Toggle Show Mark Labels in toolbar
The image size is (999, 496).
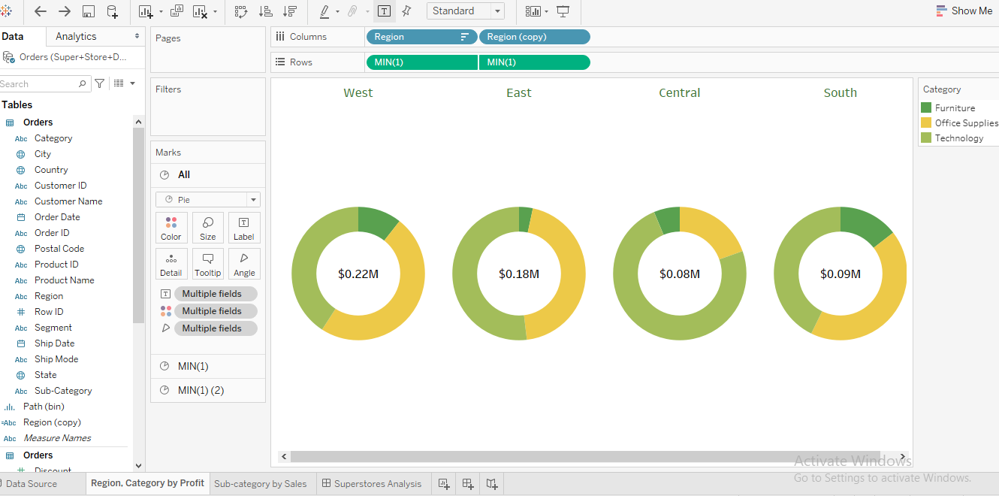point(384,11)
